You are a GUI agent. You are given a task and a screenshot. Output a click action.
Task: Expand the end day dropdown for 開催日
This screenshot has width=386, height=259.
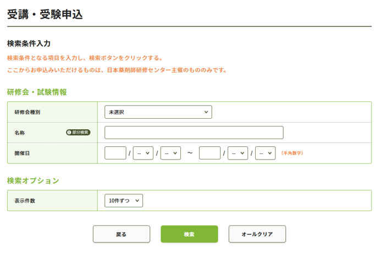[x=265, y=153]
